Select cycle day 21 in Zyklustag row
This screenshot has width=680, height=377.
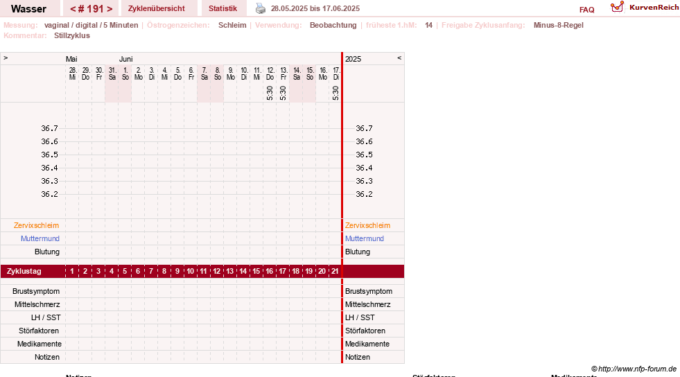click(335, 271)
